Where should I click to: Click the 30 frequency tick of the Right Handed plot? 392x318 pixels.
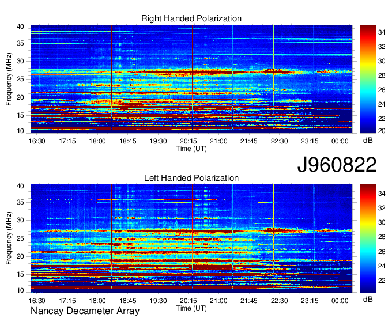pos(21,61)
